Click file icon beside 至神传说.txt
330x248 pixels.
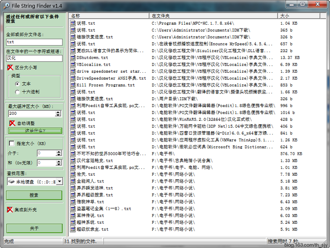click(73, 215)
